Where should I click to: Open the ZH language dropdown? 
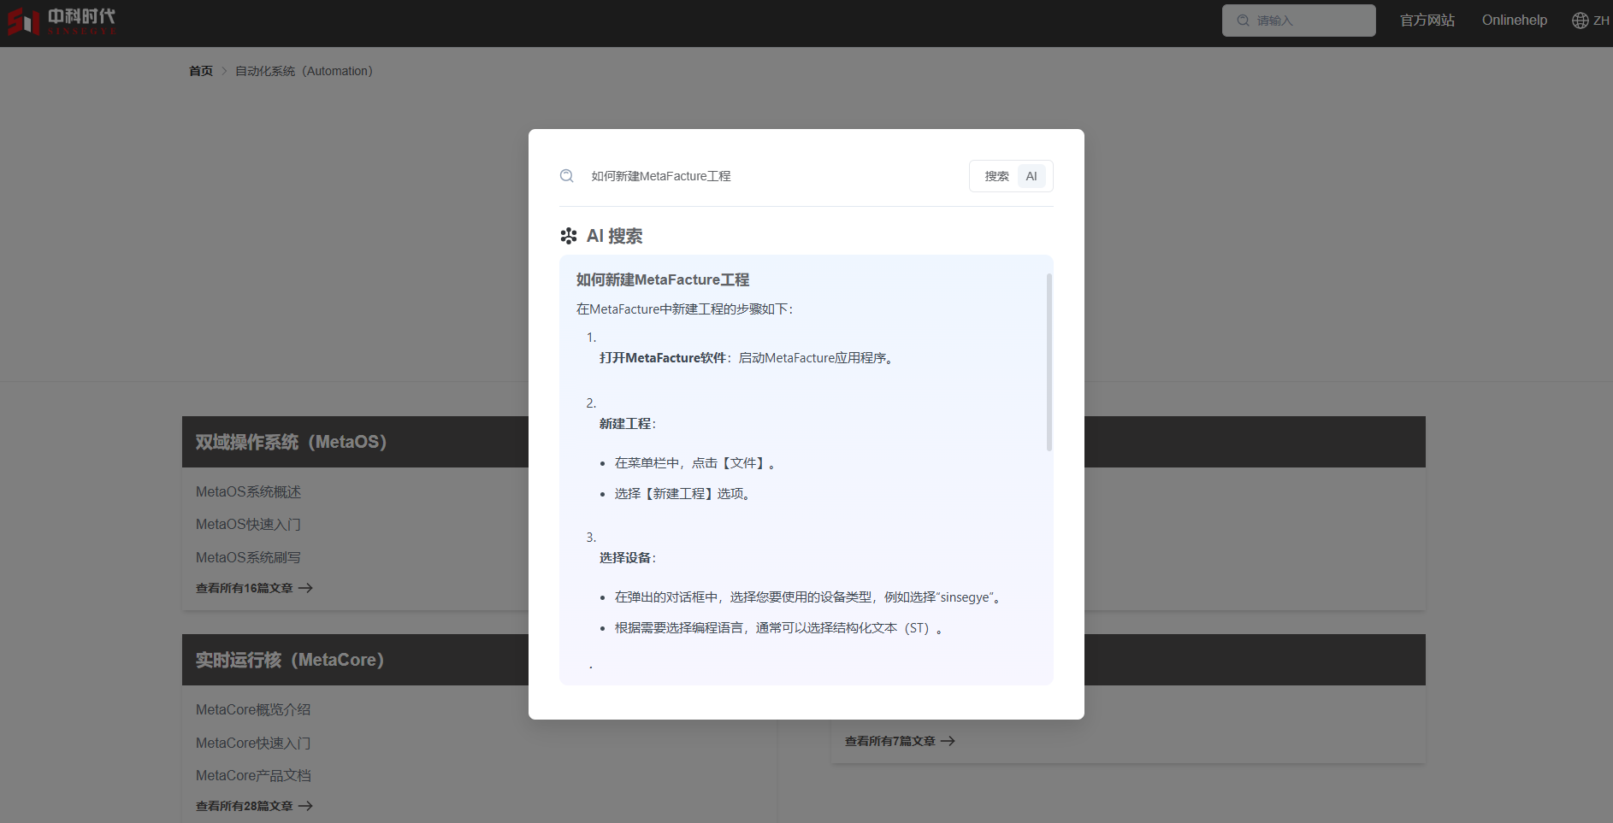coord(1601,21)
